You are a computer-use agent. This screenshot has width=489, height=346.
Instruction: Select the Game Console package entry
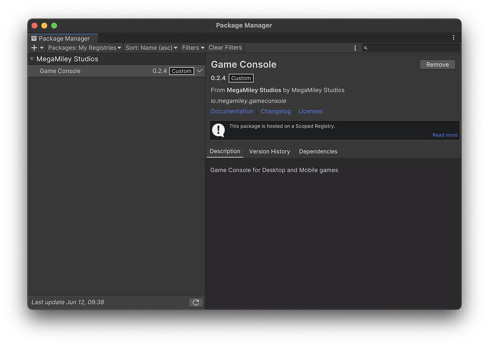tap(60, 71)
